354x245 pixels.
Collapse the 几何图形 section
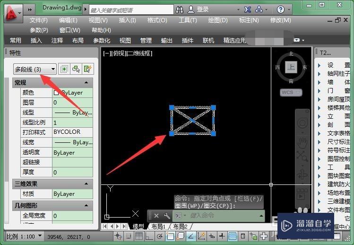pyautogui.click(x=86, y=205)
